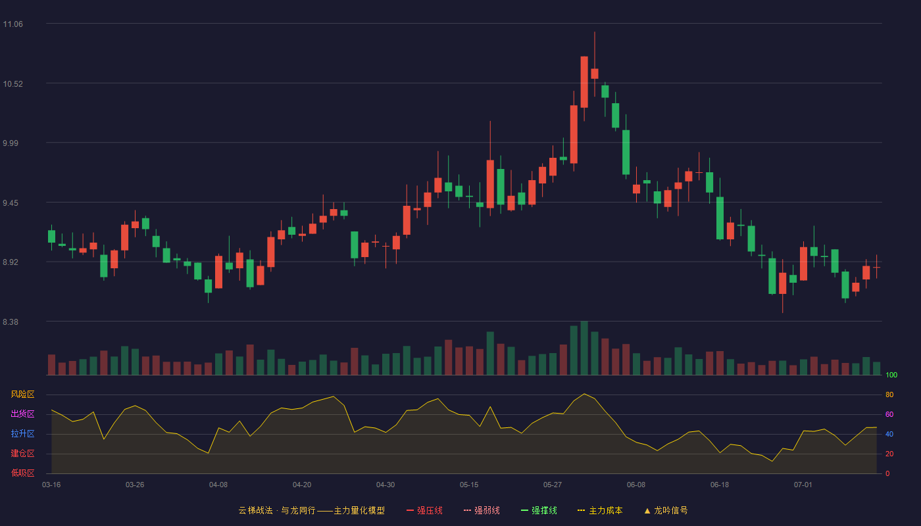
Task: Toggle the 龙吟信号 triangle legend item
Action: click(666, 510)
